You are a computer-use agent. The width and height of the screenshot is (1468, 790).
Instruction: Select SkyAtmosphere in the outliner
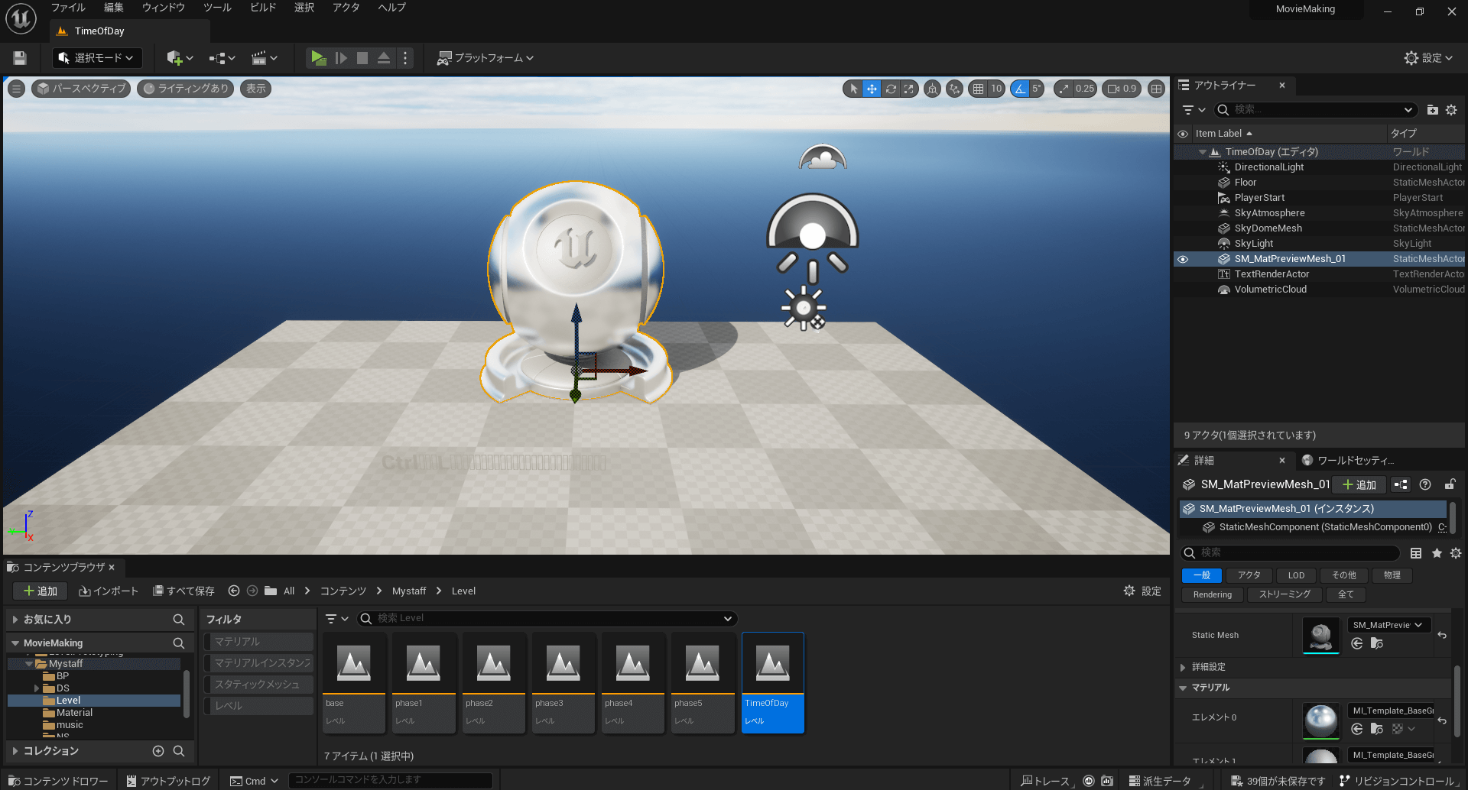[1270, 213]
